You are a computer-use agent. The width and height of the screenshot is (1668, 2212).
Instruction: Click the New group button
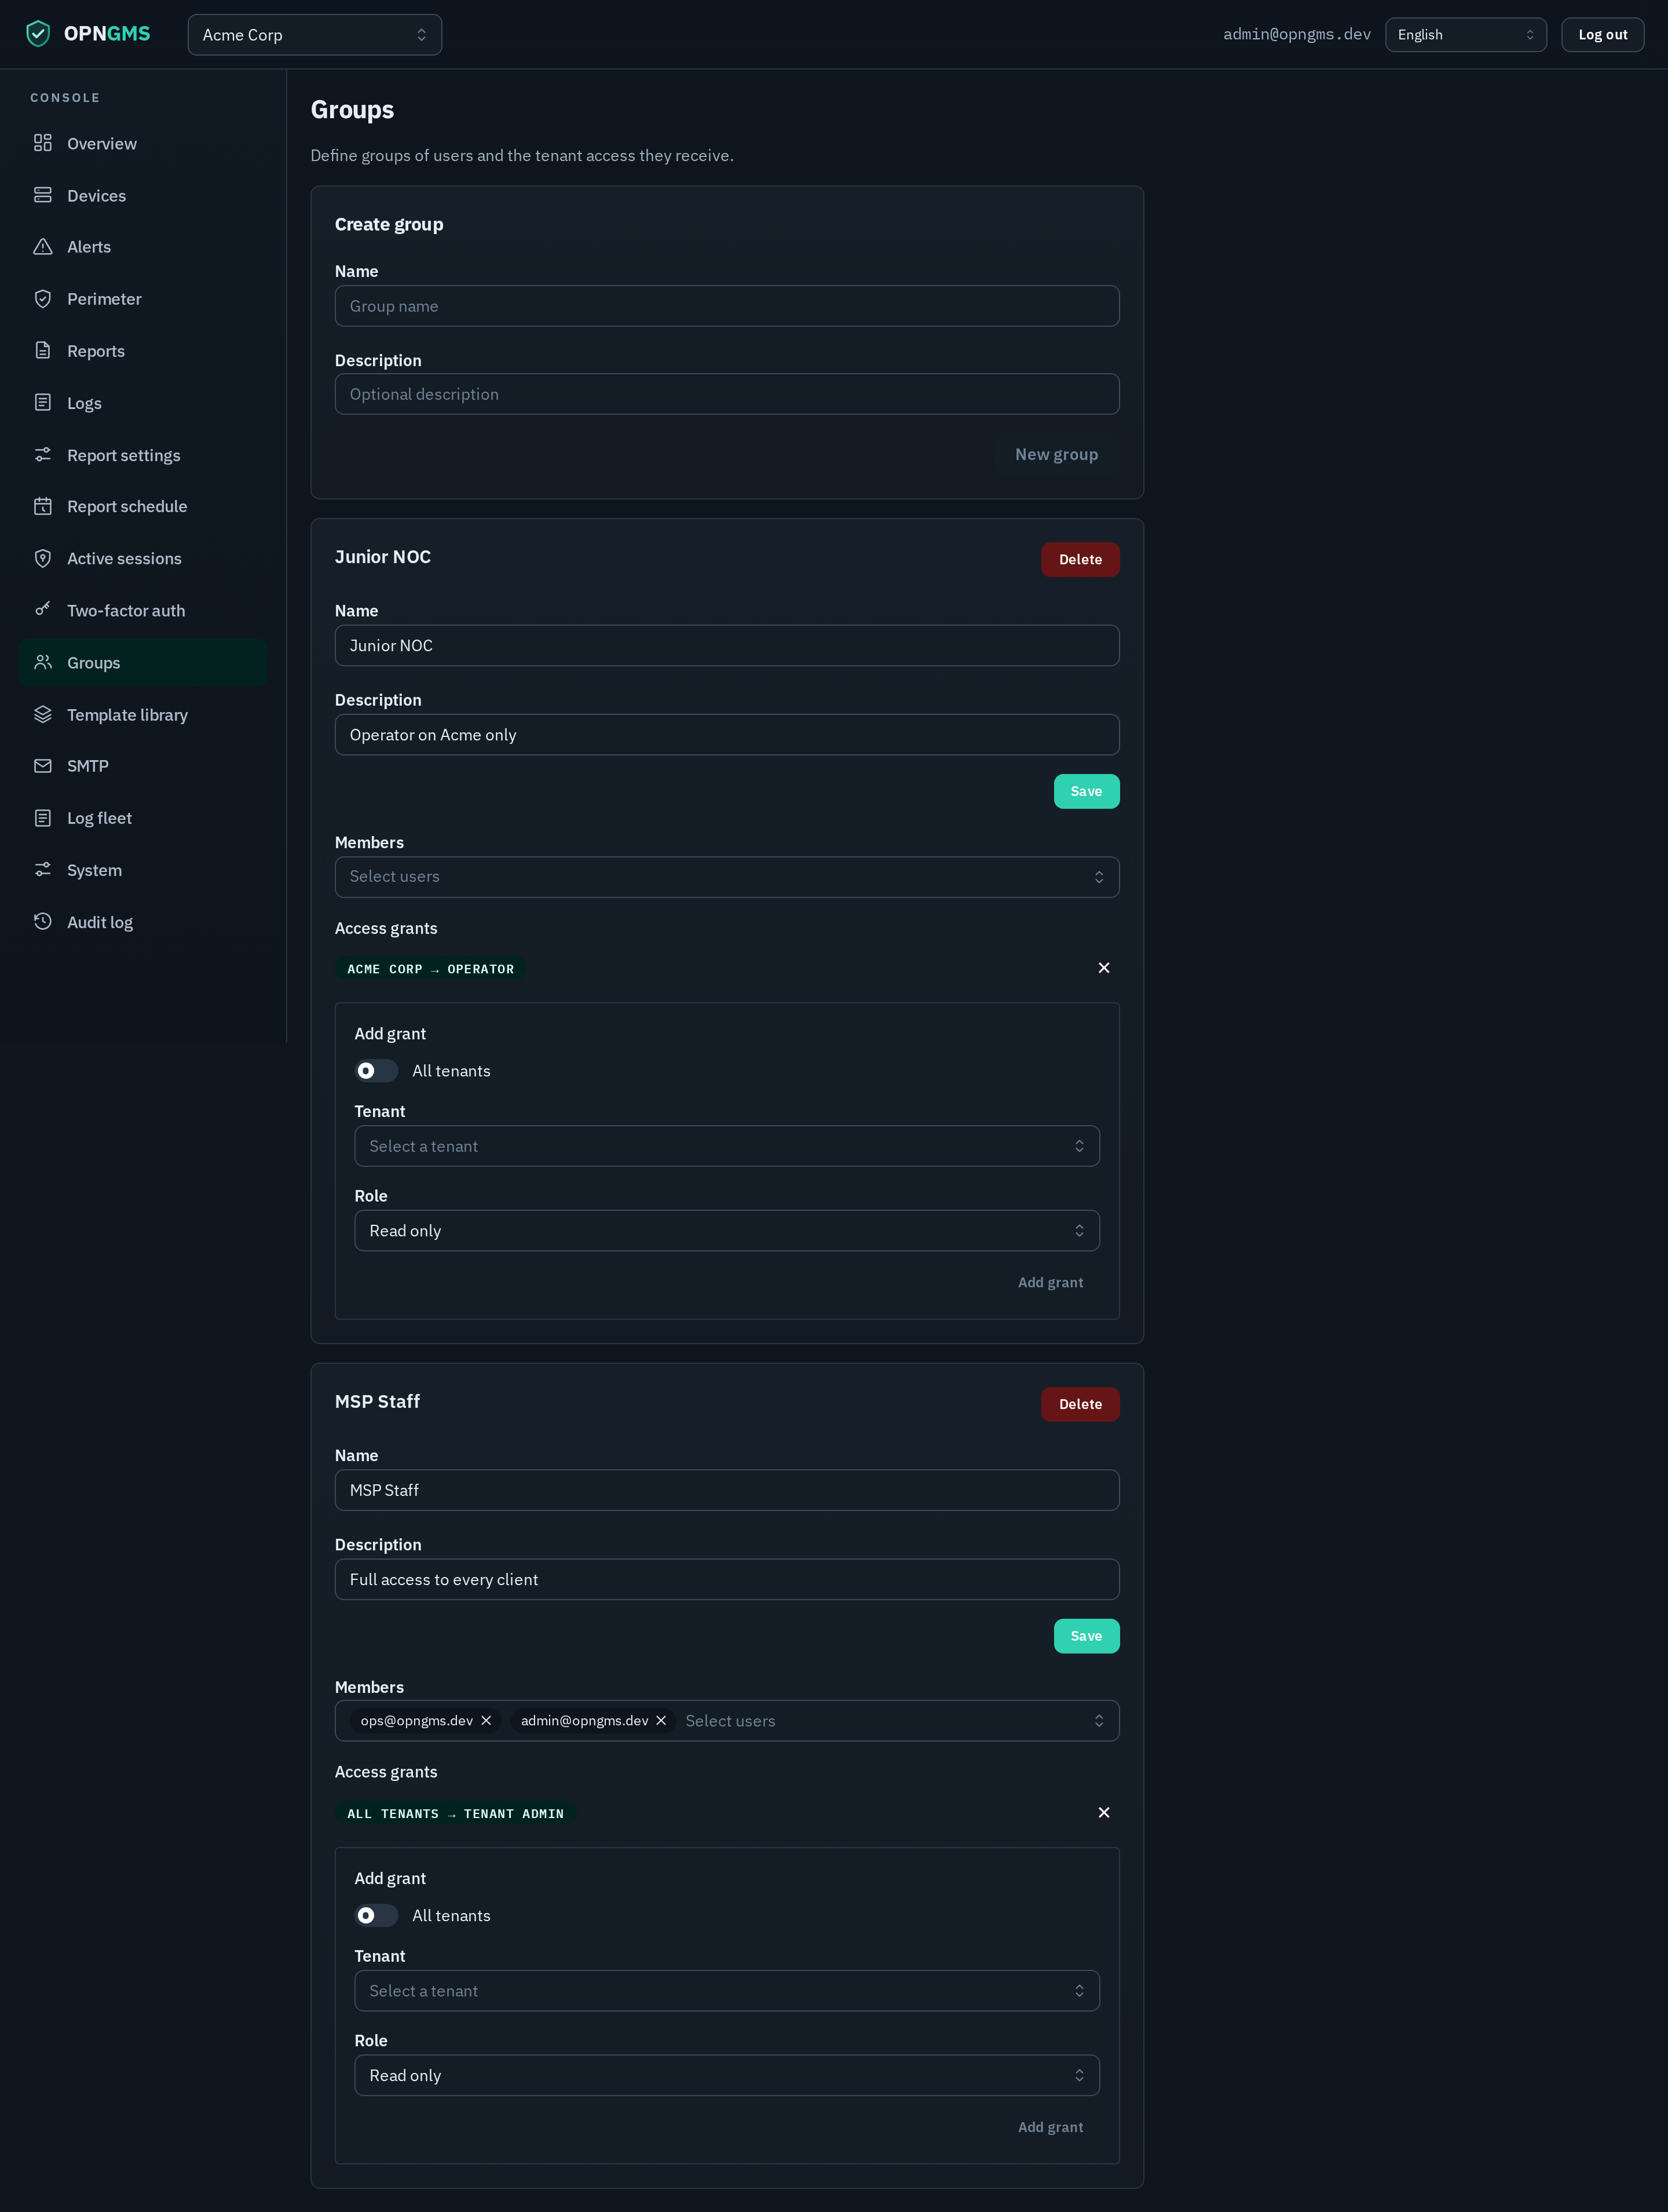(x=1056, y=454)
